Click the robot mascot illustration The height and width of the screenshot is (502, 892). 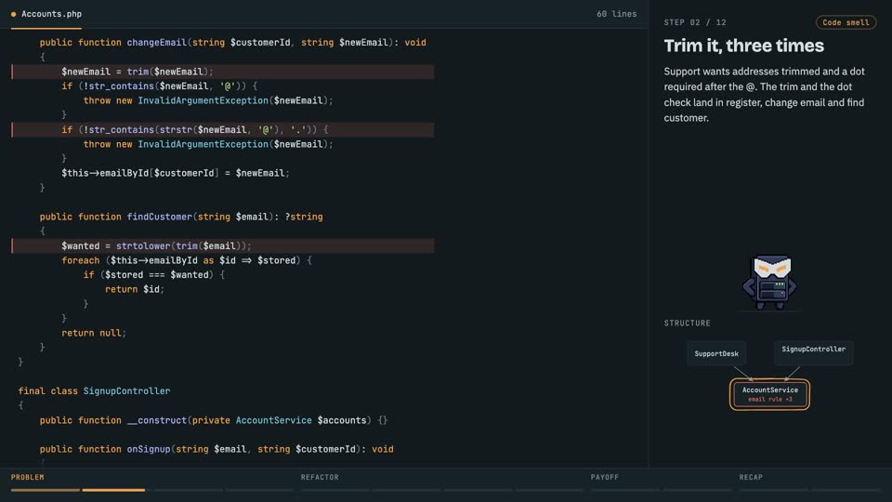(769, 282)
